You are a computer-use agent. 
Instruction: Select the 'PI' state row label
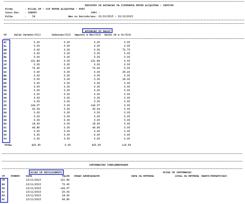(5, 101)
